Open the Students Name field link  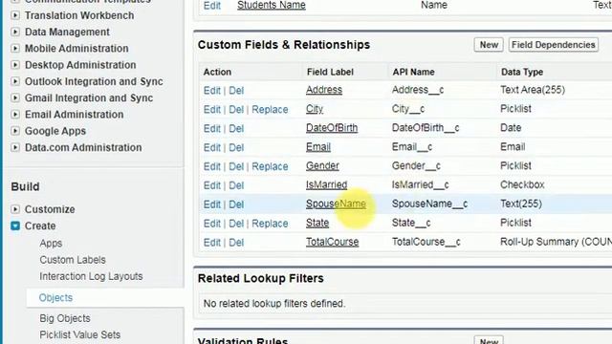click(x=272, y=6)
